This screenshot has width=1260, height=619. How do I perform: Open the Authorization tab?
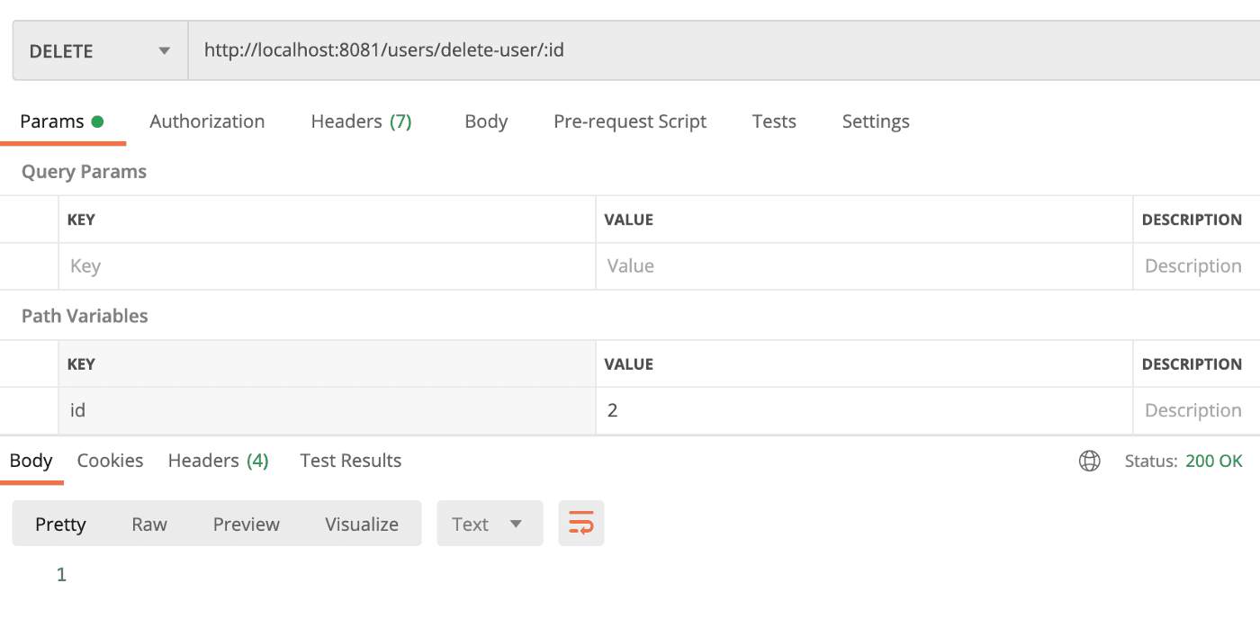click(x=207, y=121)
